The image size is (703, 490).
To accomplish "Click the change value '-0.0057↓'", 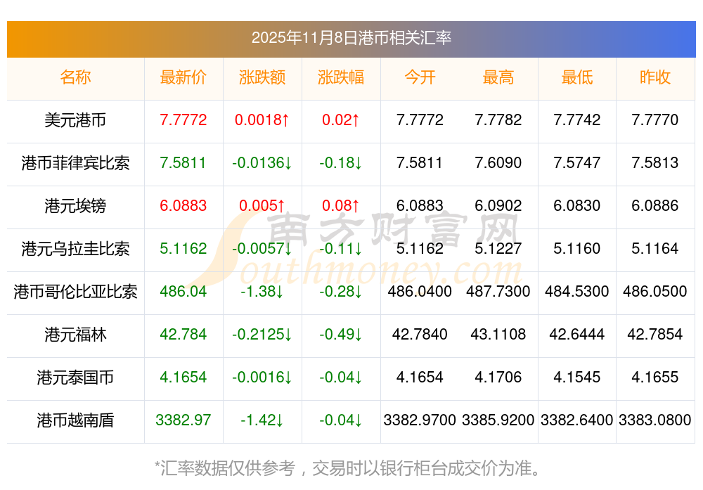I will 262,248.
